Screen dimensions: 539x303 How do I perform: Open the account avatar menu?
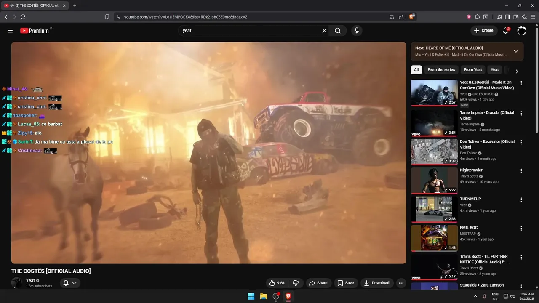click(522, 30)
